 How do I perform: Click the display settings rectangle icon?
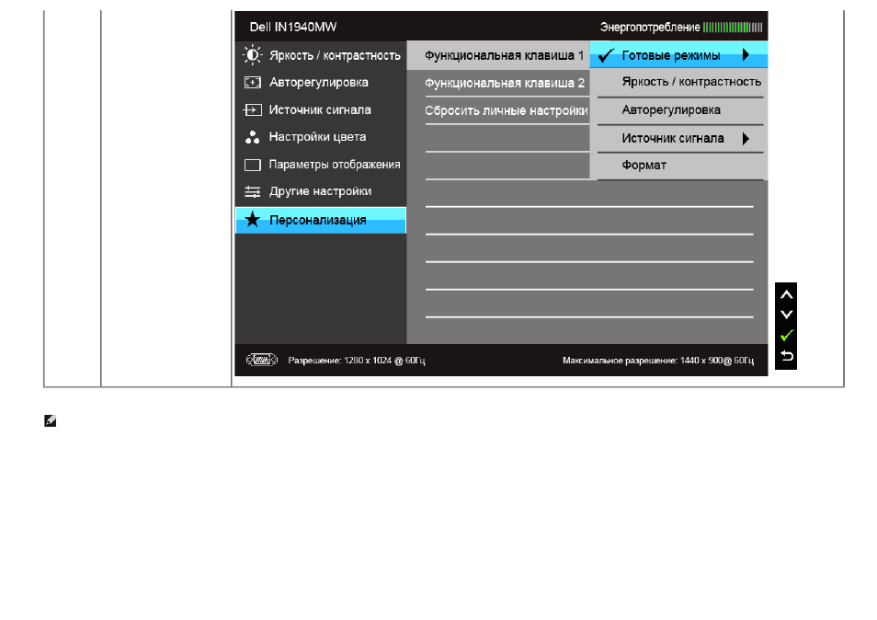click(x=252, y=165)
